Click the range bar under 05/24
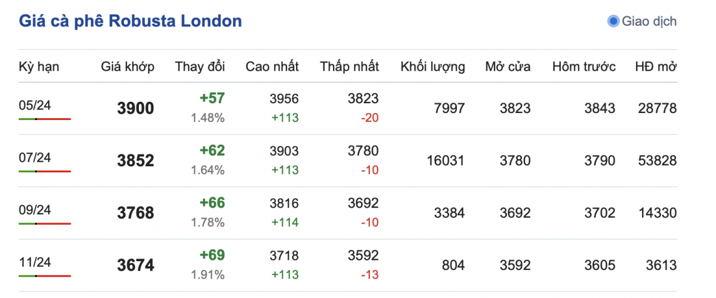The width and height of the screenshot is (716, 298). point(44,119)
